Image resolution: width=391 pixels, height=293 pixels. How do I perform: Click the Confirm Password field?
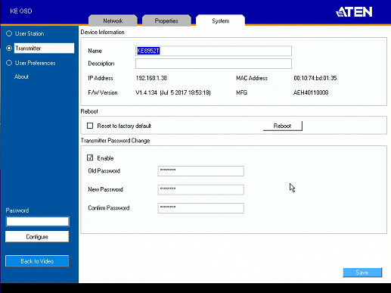(201, 208)
